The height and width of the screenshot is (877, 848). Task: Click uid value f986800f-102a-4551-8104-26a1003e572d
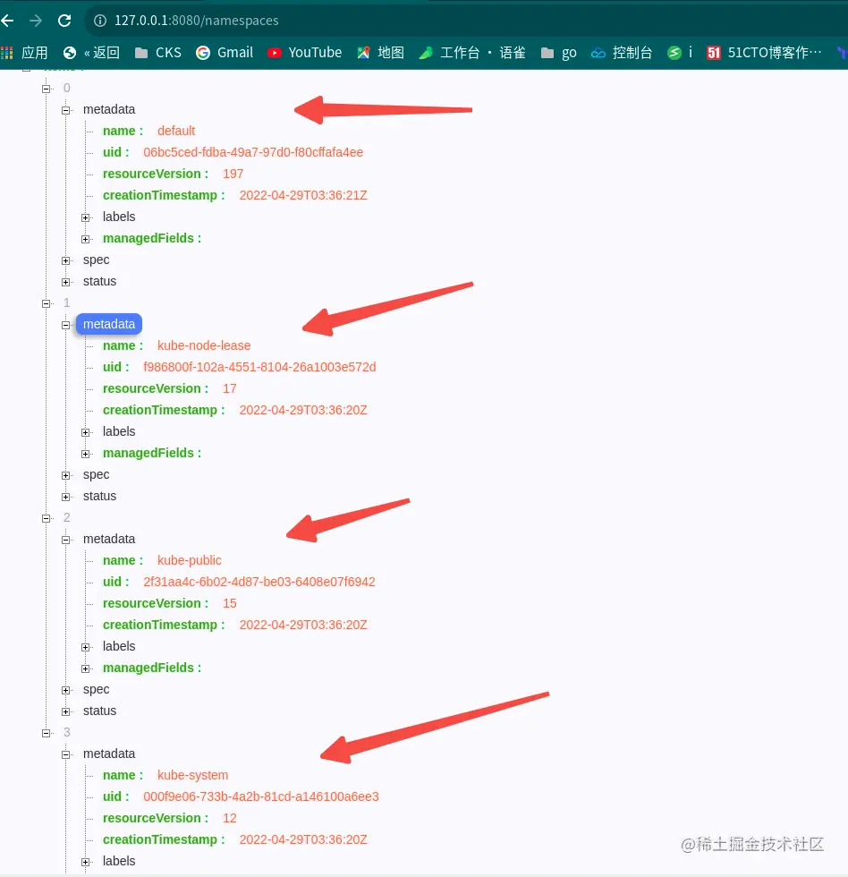[259, 367]
